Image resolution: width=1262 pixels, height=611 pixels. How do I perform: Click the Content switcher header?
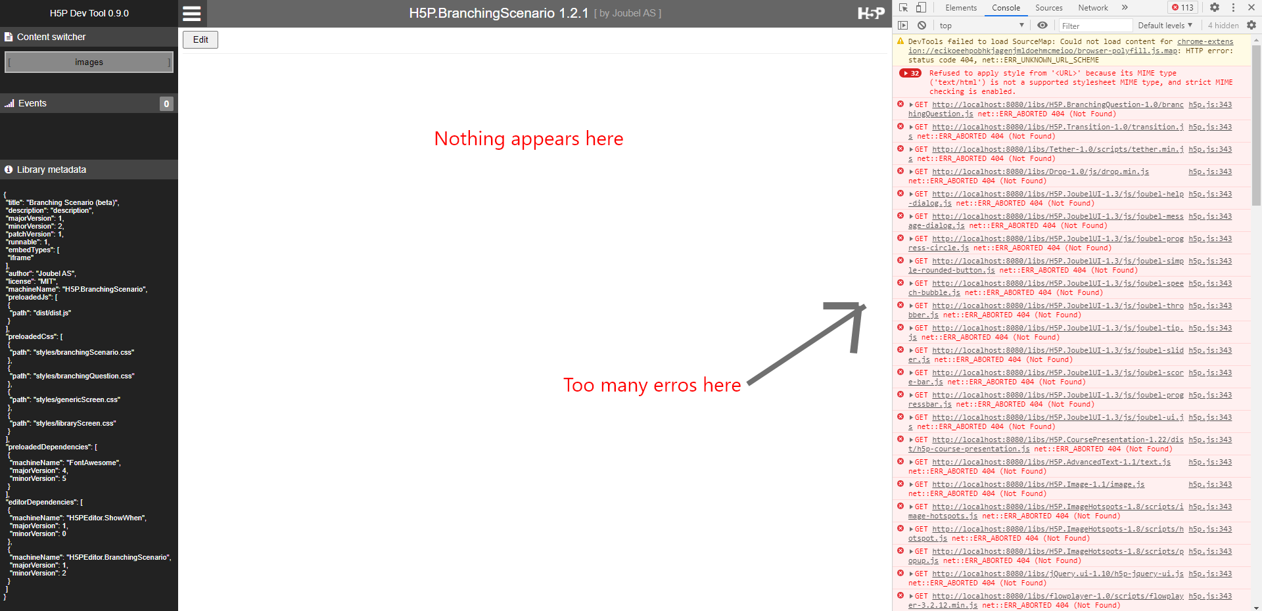[x=89, y=37]
